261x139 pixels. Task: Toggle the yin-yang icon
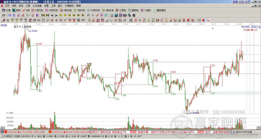click(204, 20)
